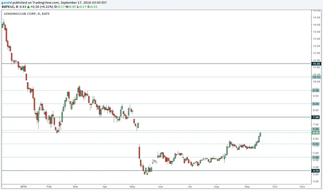Click the Nov label on time axis
Screen dimensions: 323x190
(303, 187)
